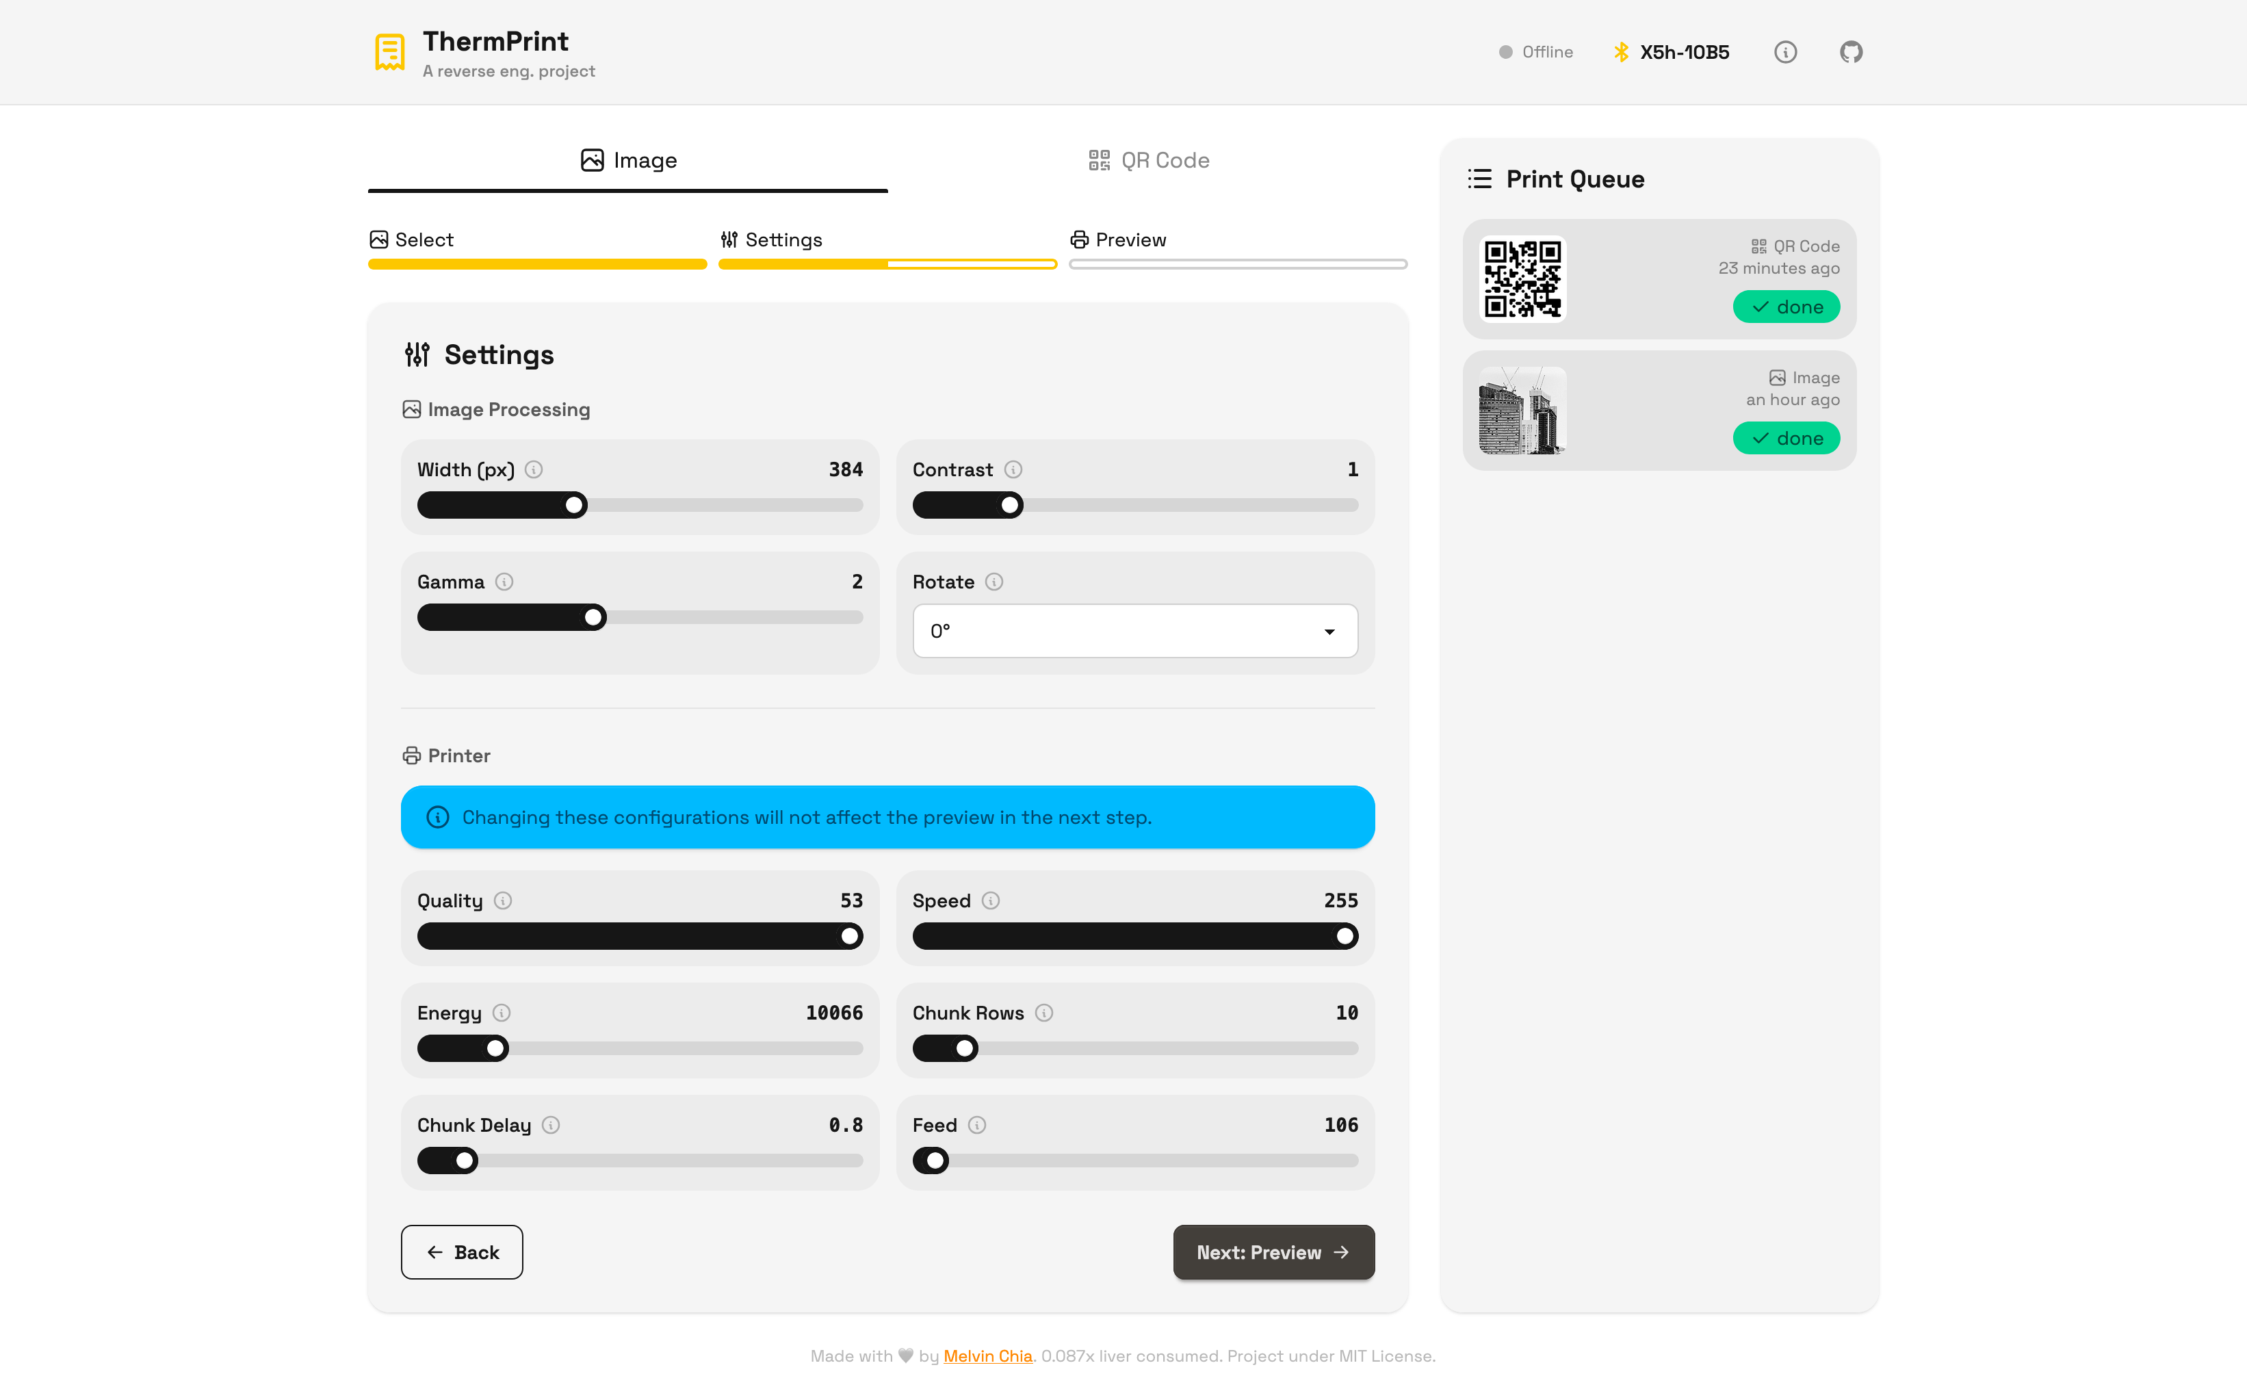Click the Width value 384
This screenshot has width=2247, height=1400.
(845, 469)
